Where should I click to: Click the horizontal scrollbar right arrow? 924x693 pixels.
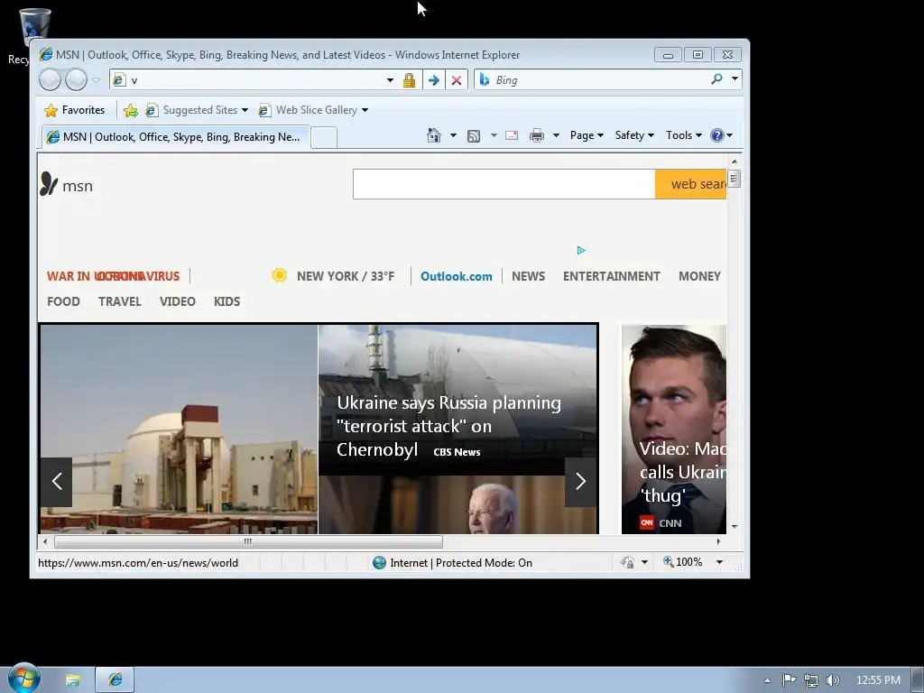coord(718,541)
